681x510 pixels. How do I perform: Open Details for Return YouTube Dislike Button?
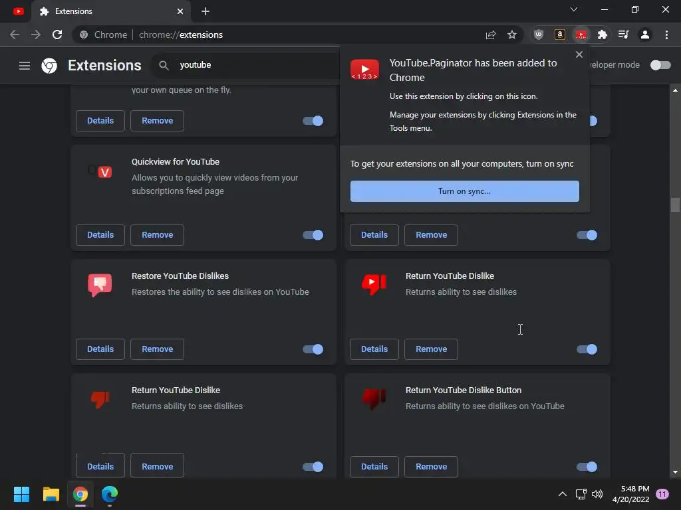pos(374,467)
